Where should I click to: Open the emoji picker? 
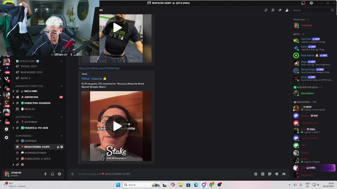pyautogui.click(x=277, y=174)
